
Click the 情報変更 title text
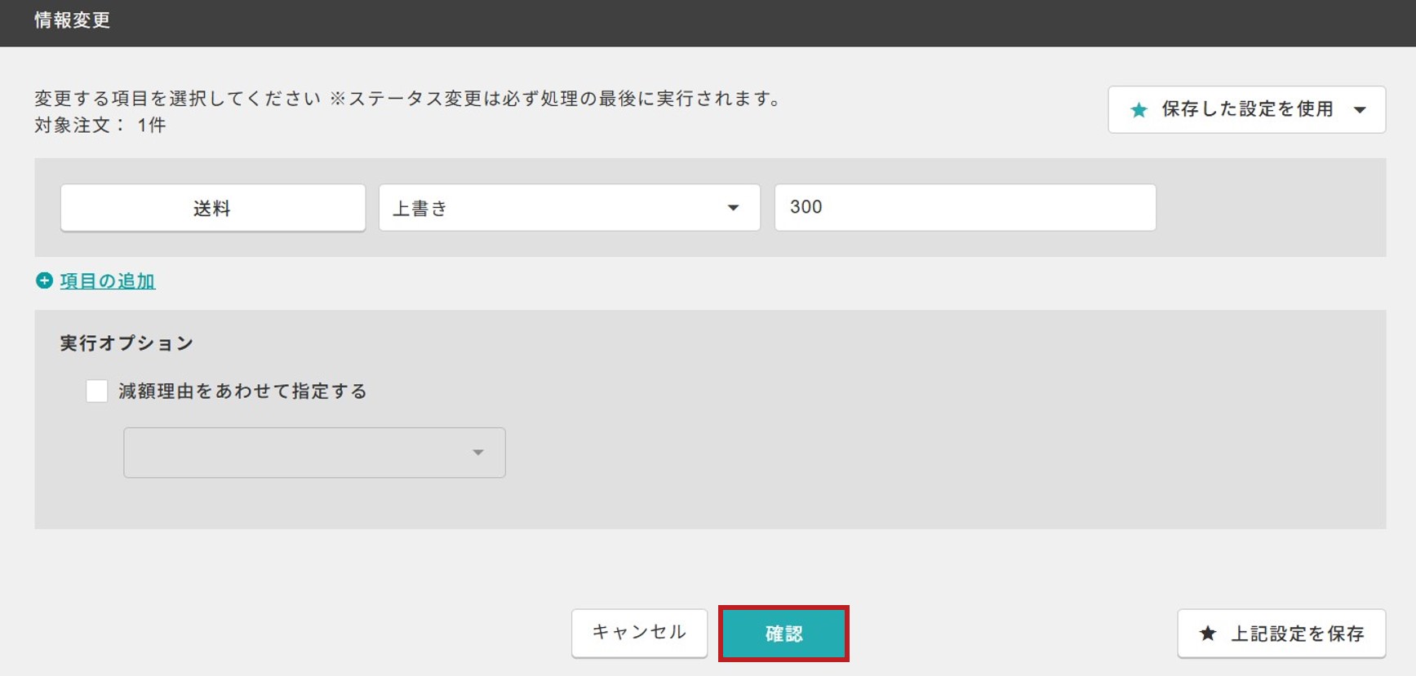tap(73, 20)
